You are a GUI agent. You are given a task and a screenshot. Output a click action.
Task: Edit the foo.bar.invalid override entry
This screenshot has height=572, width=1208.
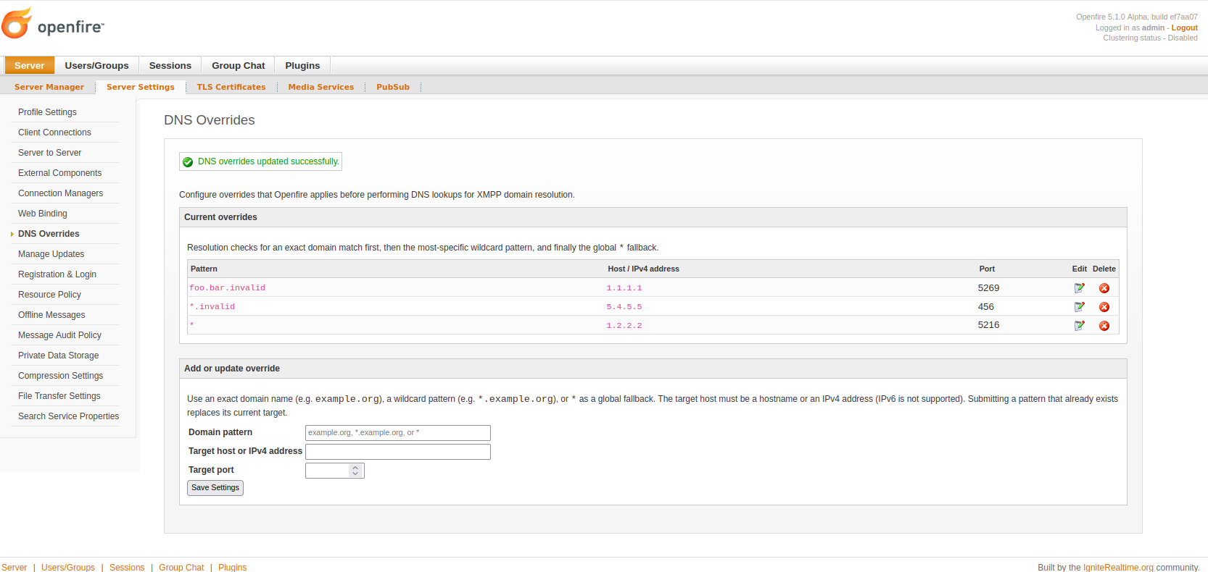click(x=1079, y=288)
